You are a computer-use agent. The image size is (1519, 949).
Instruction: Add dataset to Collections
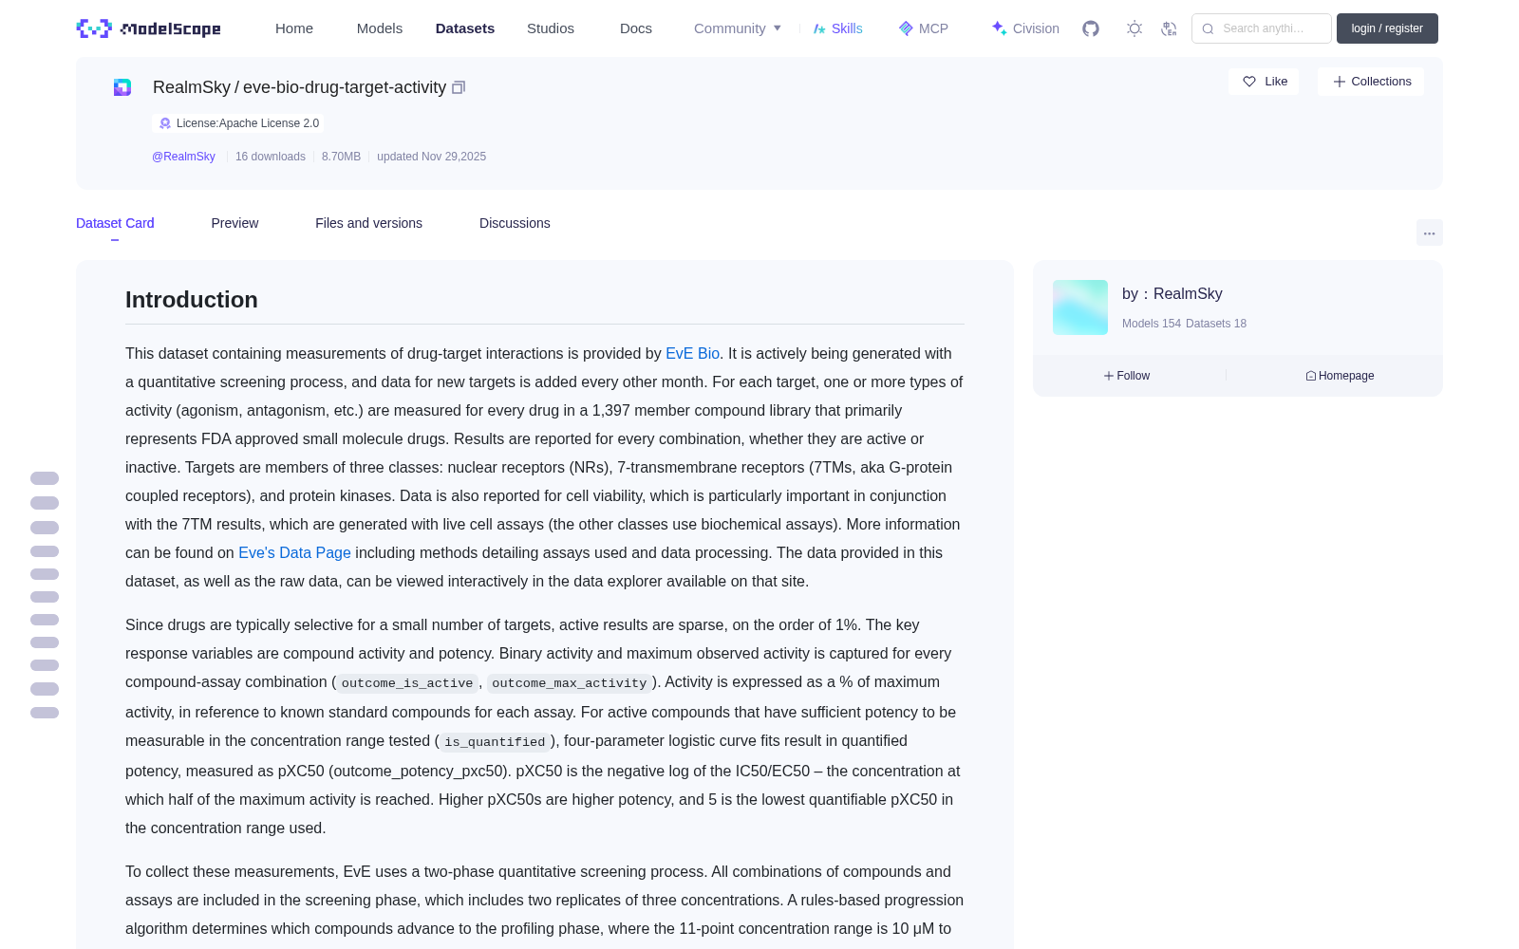click(x=1371, y=82)
